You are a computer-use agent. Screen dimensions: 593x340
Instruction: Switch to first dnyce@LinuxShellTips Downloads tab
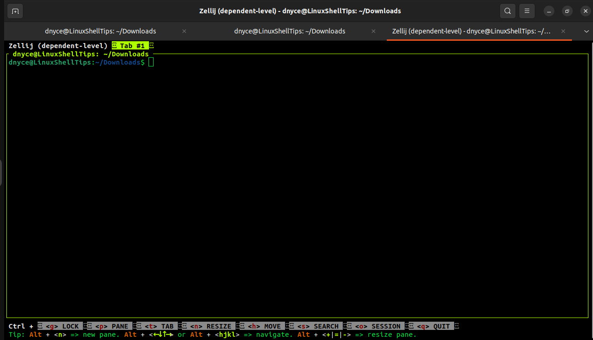100,31
